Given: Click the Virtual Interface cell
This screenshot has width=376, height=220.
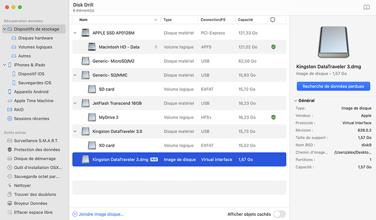Looking at the screenshot, I should [217, 159].
